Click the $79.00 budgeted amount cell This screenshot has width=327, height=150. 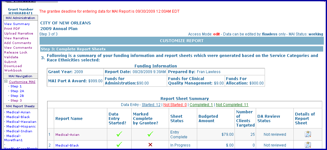[x=216, y=134]
